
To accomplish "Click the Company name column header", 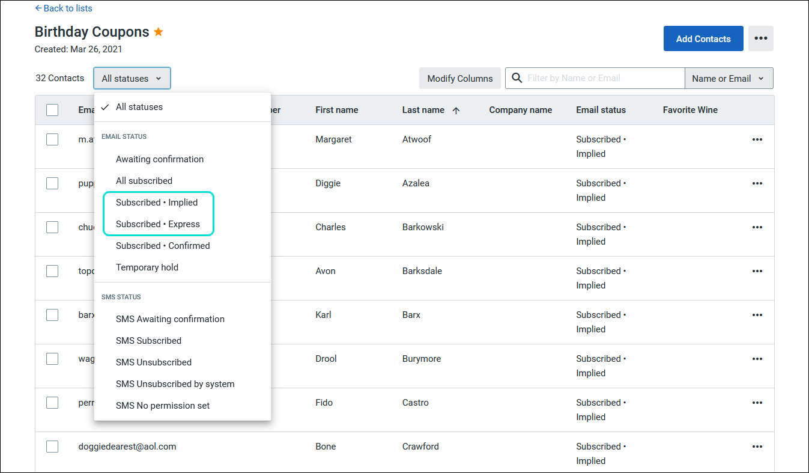I will pos(521,110).
